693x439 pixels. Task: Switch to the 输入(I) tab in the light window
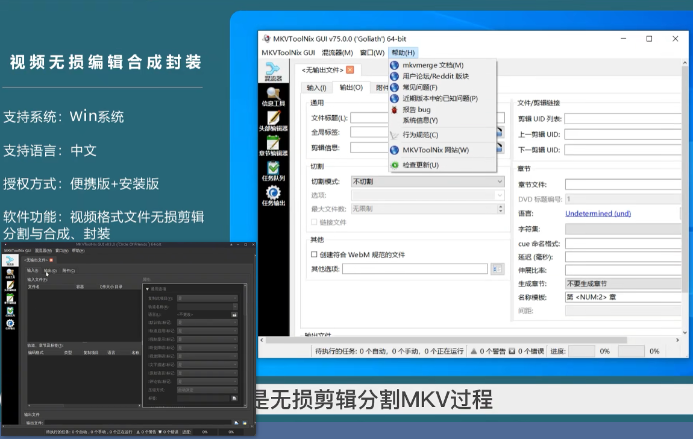click(x=316, y=87)
